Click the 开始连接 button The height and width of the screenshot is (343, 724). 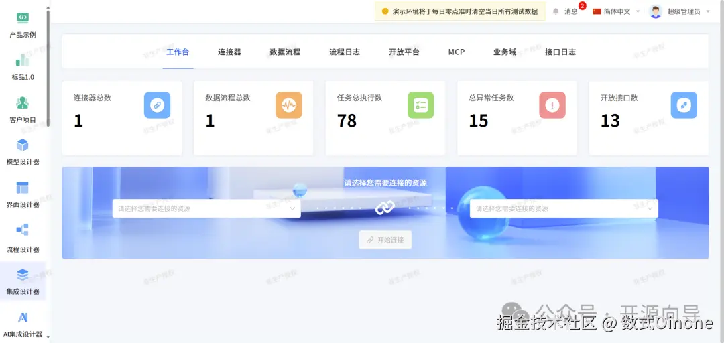(x=385, y=240)
